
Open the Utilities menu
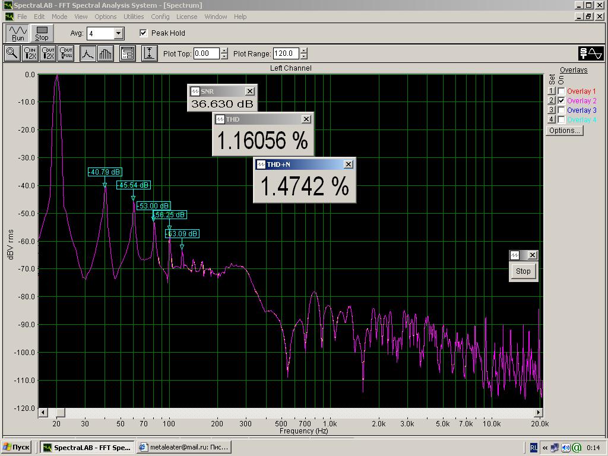[x=134, y=17]
